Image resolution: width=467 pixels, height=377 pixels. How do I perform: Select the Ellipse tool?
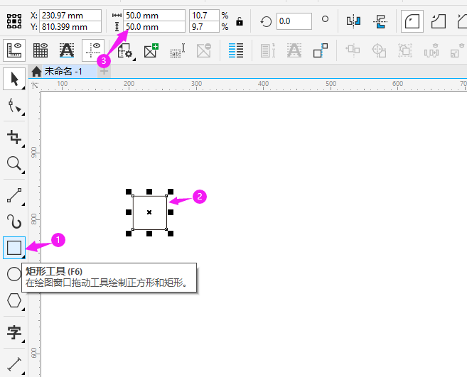pos(14,274)
